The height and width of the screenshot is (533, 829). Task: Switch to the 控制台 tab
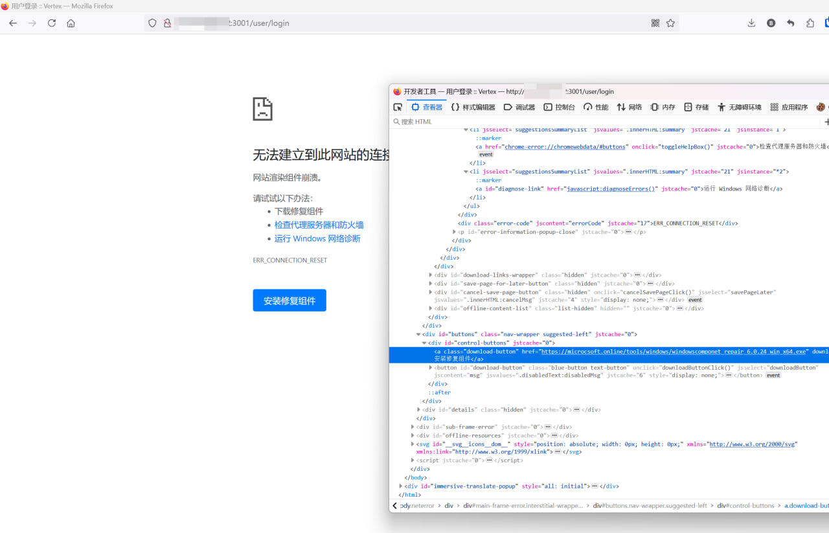point(559,107)
